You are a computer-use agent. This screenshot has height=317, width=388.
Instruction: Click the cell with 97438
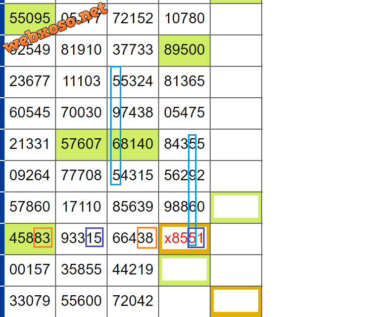coord(133,113)
